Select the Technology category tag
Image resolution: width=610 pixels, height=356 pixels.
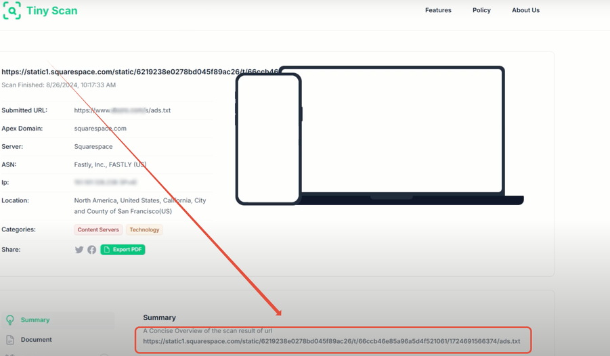point(144,230)
